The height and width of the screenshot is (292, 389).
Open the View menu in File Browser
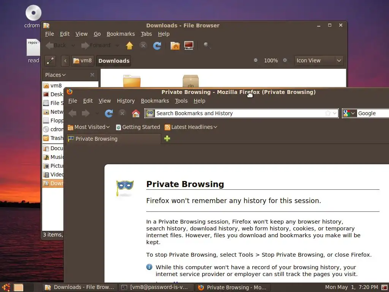pos(81,34)
